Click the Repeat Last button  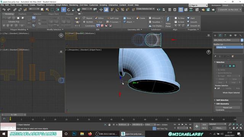pyautogui.click(x=228, y=107)
